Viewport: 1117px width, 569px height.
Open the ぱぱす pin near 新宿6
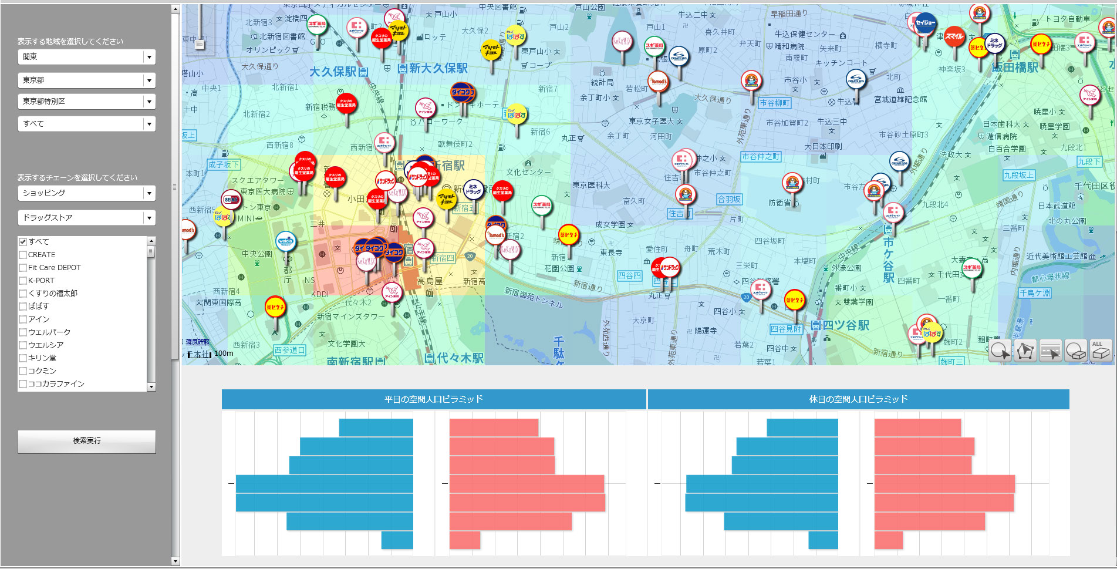(x=516, y=115)
